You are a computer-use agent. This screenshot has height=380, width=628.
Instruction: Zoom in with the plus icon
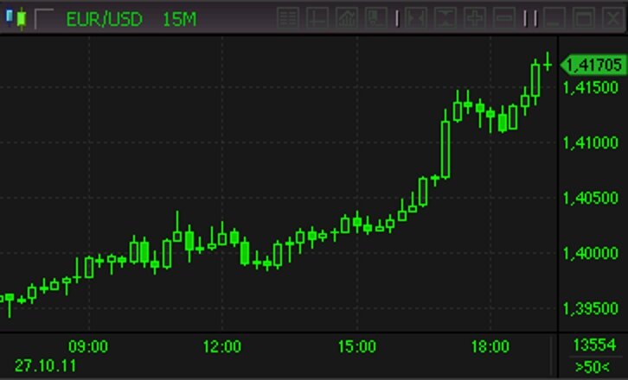(475, 18)
